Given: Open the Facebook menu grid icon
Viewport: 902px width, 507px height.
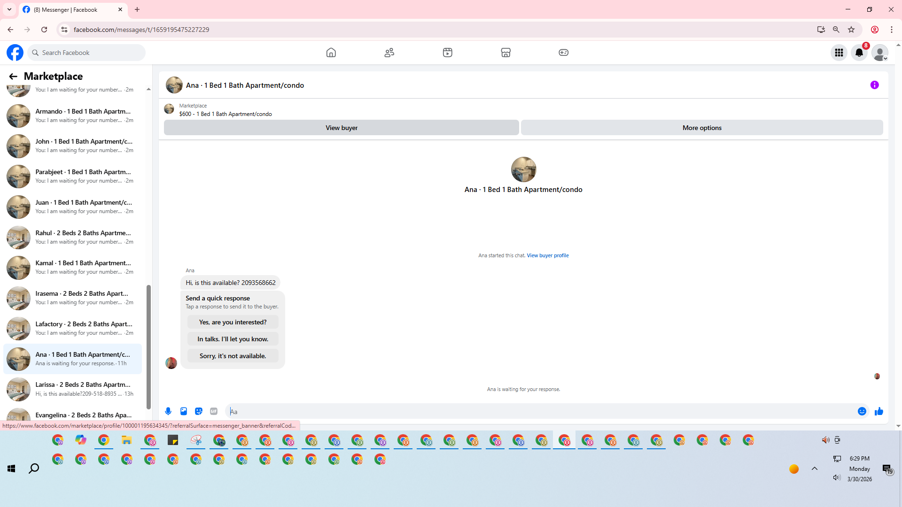Looking at the screenshot, I should [839, 53].
